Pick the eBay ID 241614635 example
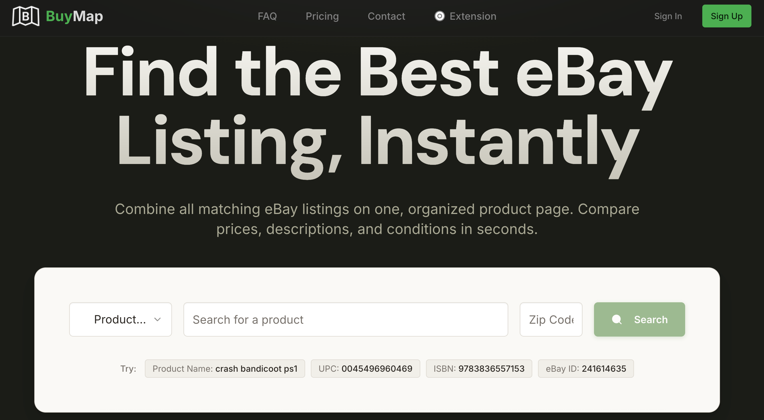Viewport: 764px width, 420px height. (586, 369)
